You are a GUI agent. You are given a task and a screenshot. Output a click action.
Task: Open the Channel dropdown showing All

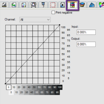coord(35,20)
